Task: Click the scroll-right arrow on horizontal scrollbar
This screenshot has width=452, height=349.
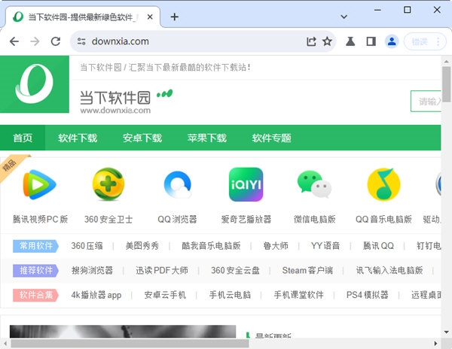Action: (x=435, y=344)
